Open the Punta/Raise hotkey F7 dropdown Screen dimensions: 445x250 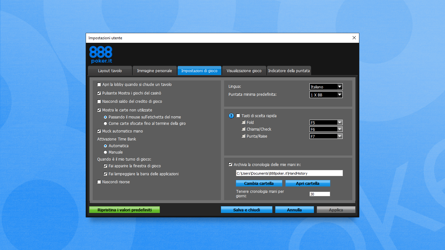[326, 136]
